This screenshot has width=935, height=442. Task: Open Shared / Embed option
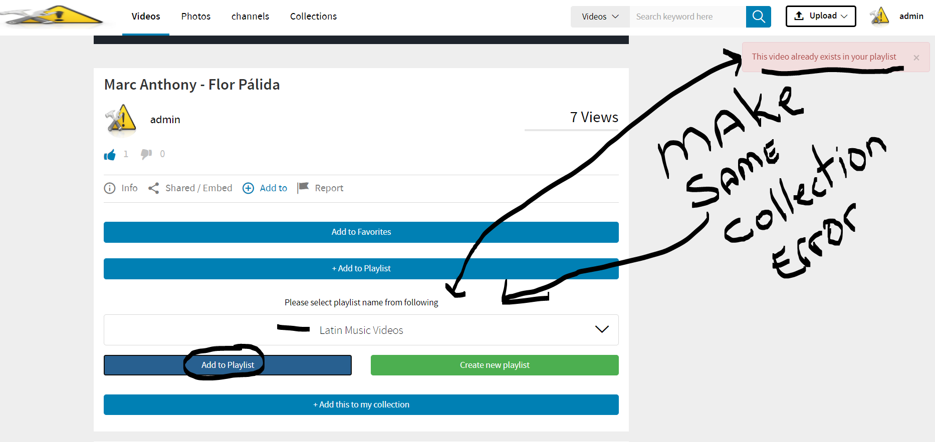199,188
